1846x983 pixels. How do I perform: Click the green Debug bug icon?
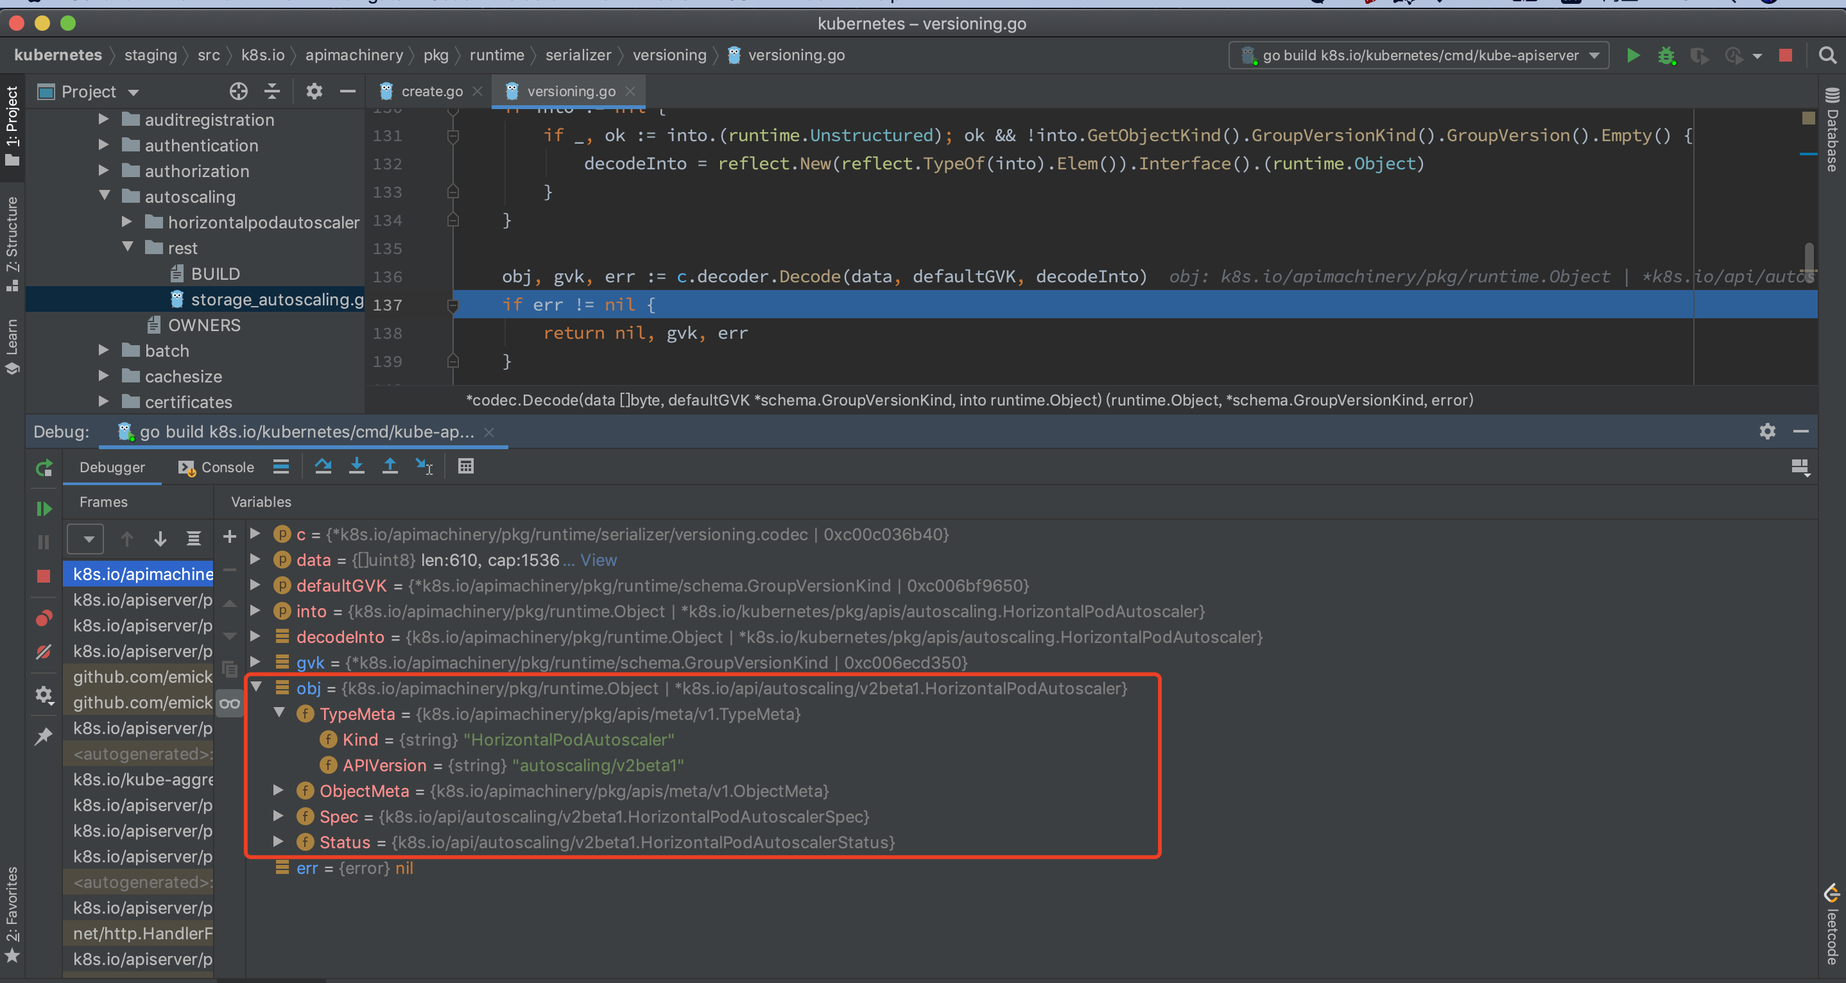pyautogui.click(x=1666, y=55)
